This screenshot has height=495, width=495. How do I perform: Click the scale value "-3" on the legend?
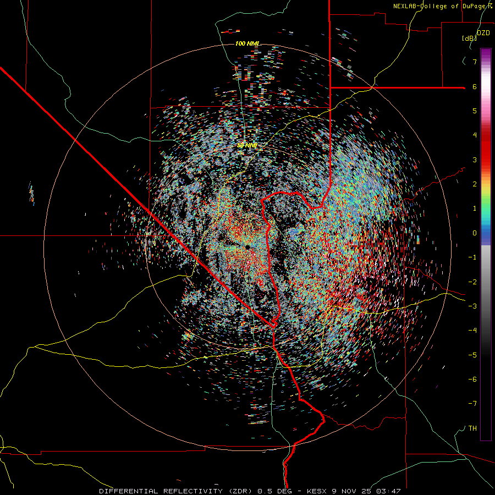coord(472,306)
